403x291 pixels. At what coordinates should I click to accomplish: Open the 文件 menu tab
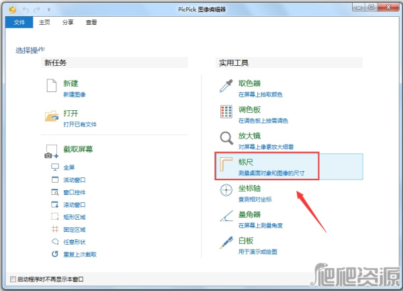coord(19,22)
